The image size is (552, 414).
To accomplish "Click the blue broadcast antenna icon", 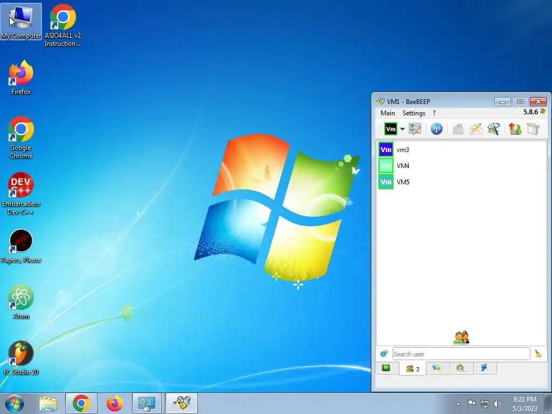I will (x=437, y=129).
